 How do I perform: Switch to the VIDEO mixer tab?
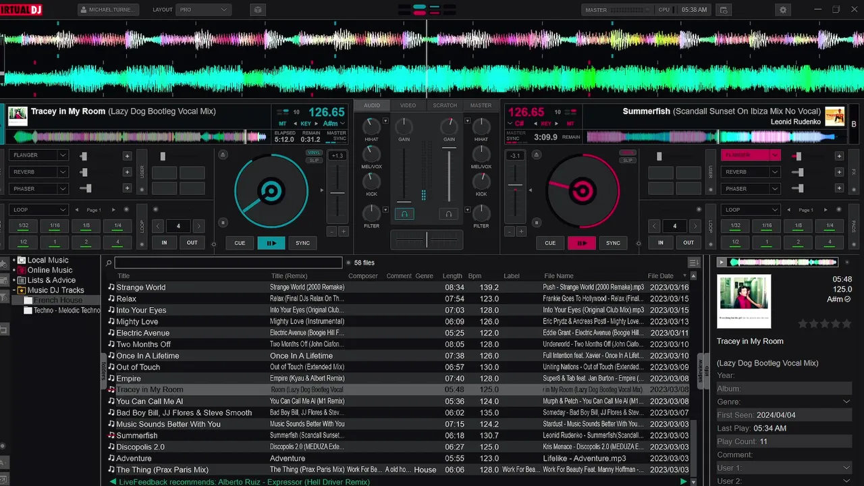(408, 105)
